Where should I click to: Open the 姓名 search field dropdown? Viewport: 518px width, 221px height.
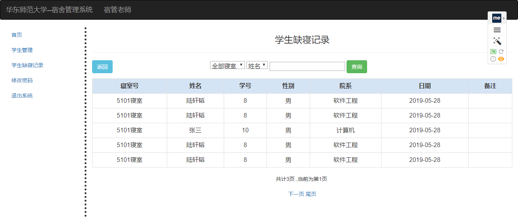[257, 66]
